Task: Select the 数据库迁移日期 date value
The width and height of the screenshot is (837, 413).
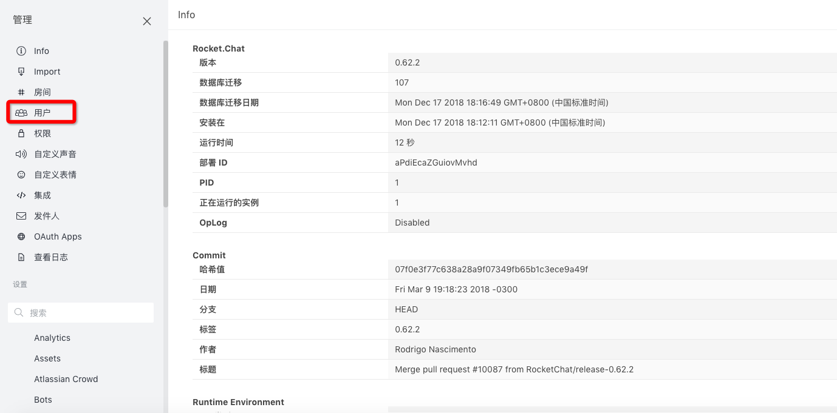Action: point(502,102)
